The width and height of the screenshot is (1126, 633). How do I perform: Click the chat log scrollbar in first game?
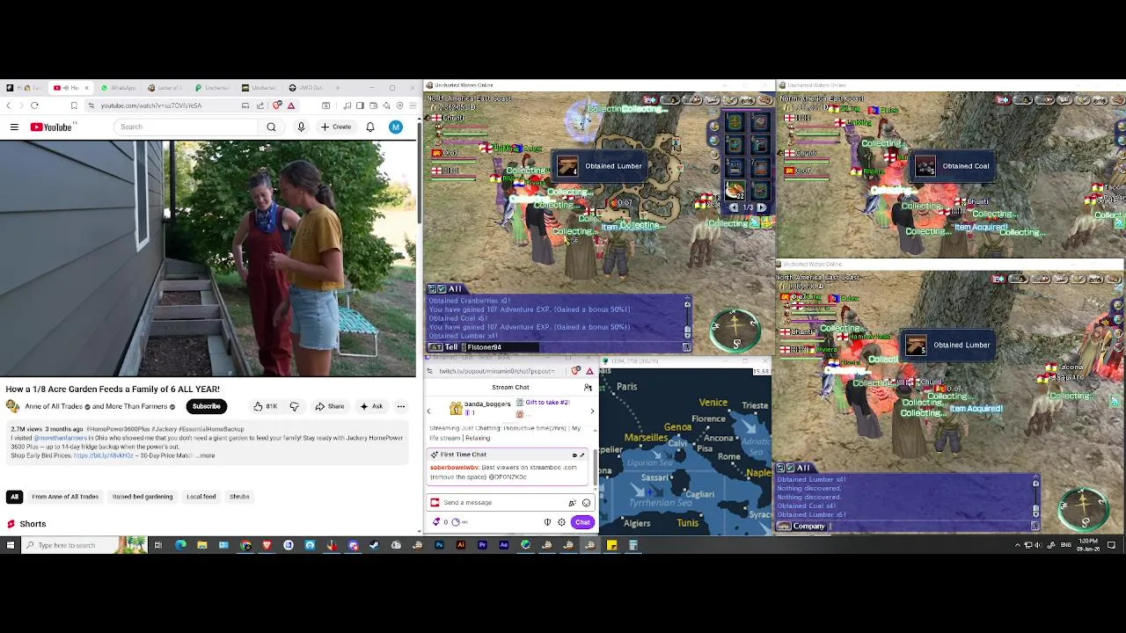tap(687, 319)
